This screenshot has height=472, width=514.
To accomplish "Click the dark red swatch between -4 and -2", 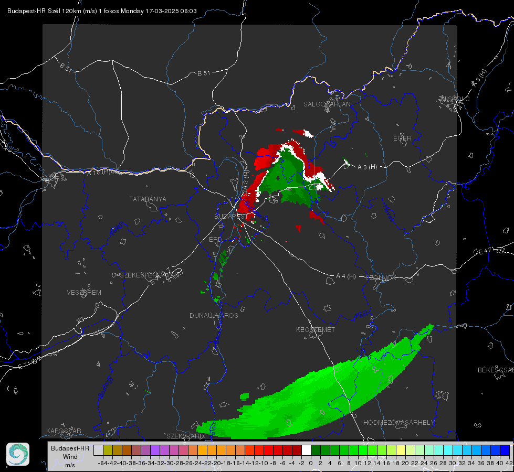I will (x=297, y=450).
